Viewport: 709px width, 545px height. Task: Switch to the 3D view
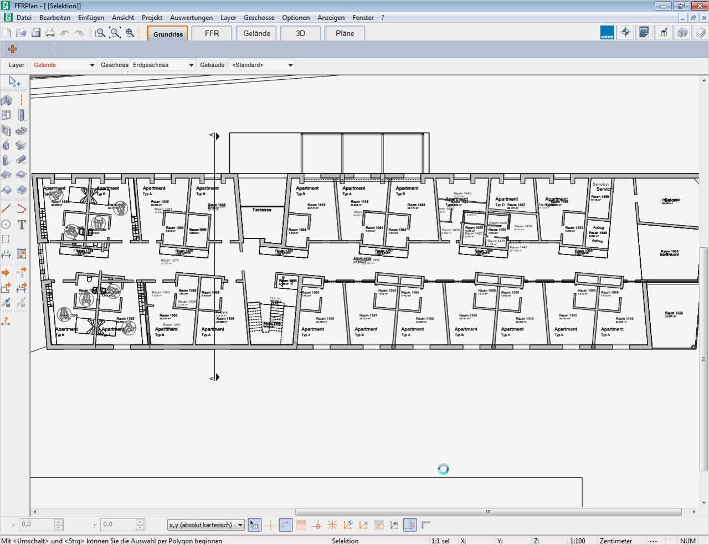pos(300,33)
